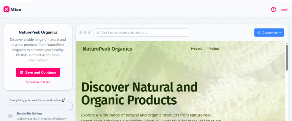Click the Customize Brand link

pos(38,82)
